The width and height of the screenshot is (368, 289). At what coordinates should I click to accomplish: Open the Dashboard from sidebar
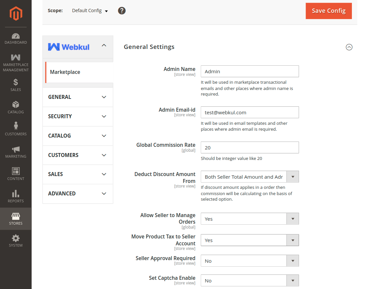tap(15, 38)
